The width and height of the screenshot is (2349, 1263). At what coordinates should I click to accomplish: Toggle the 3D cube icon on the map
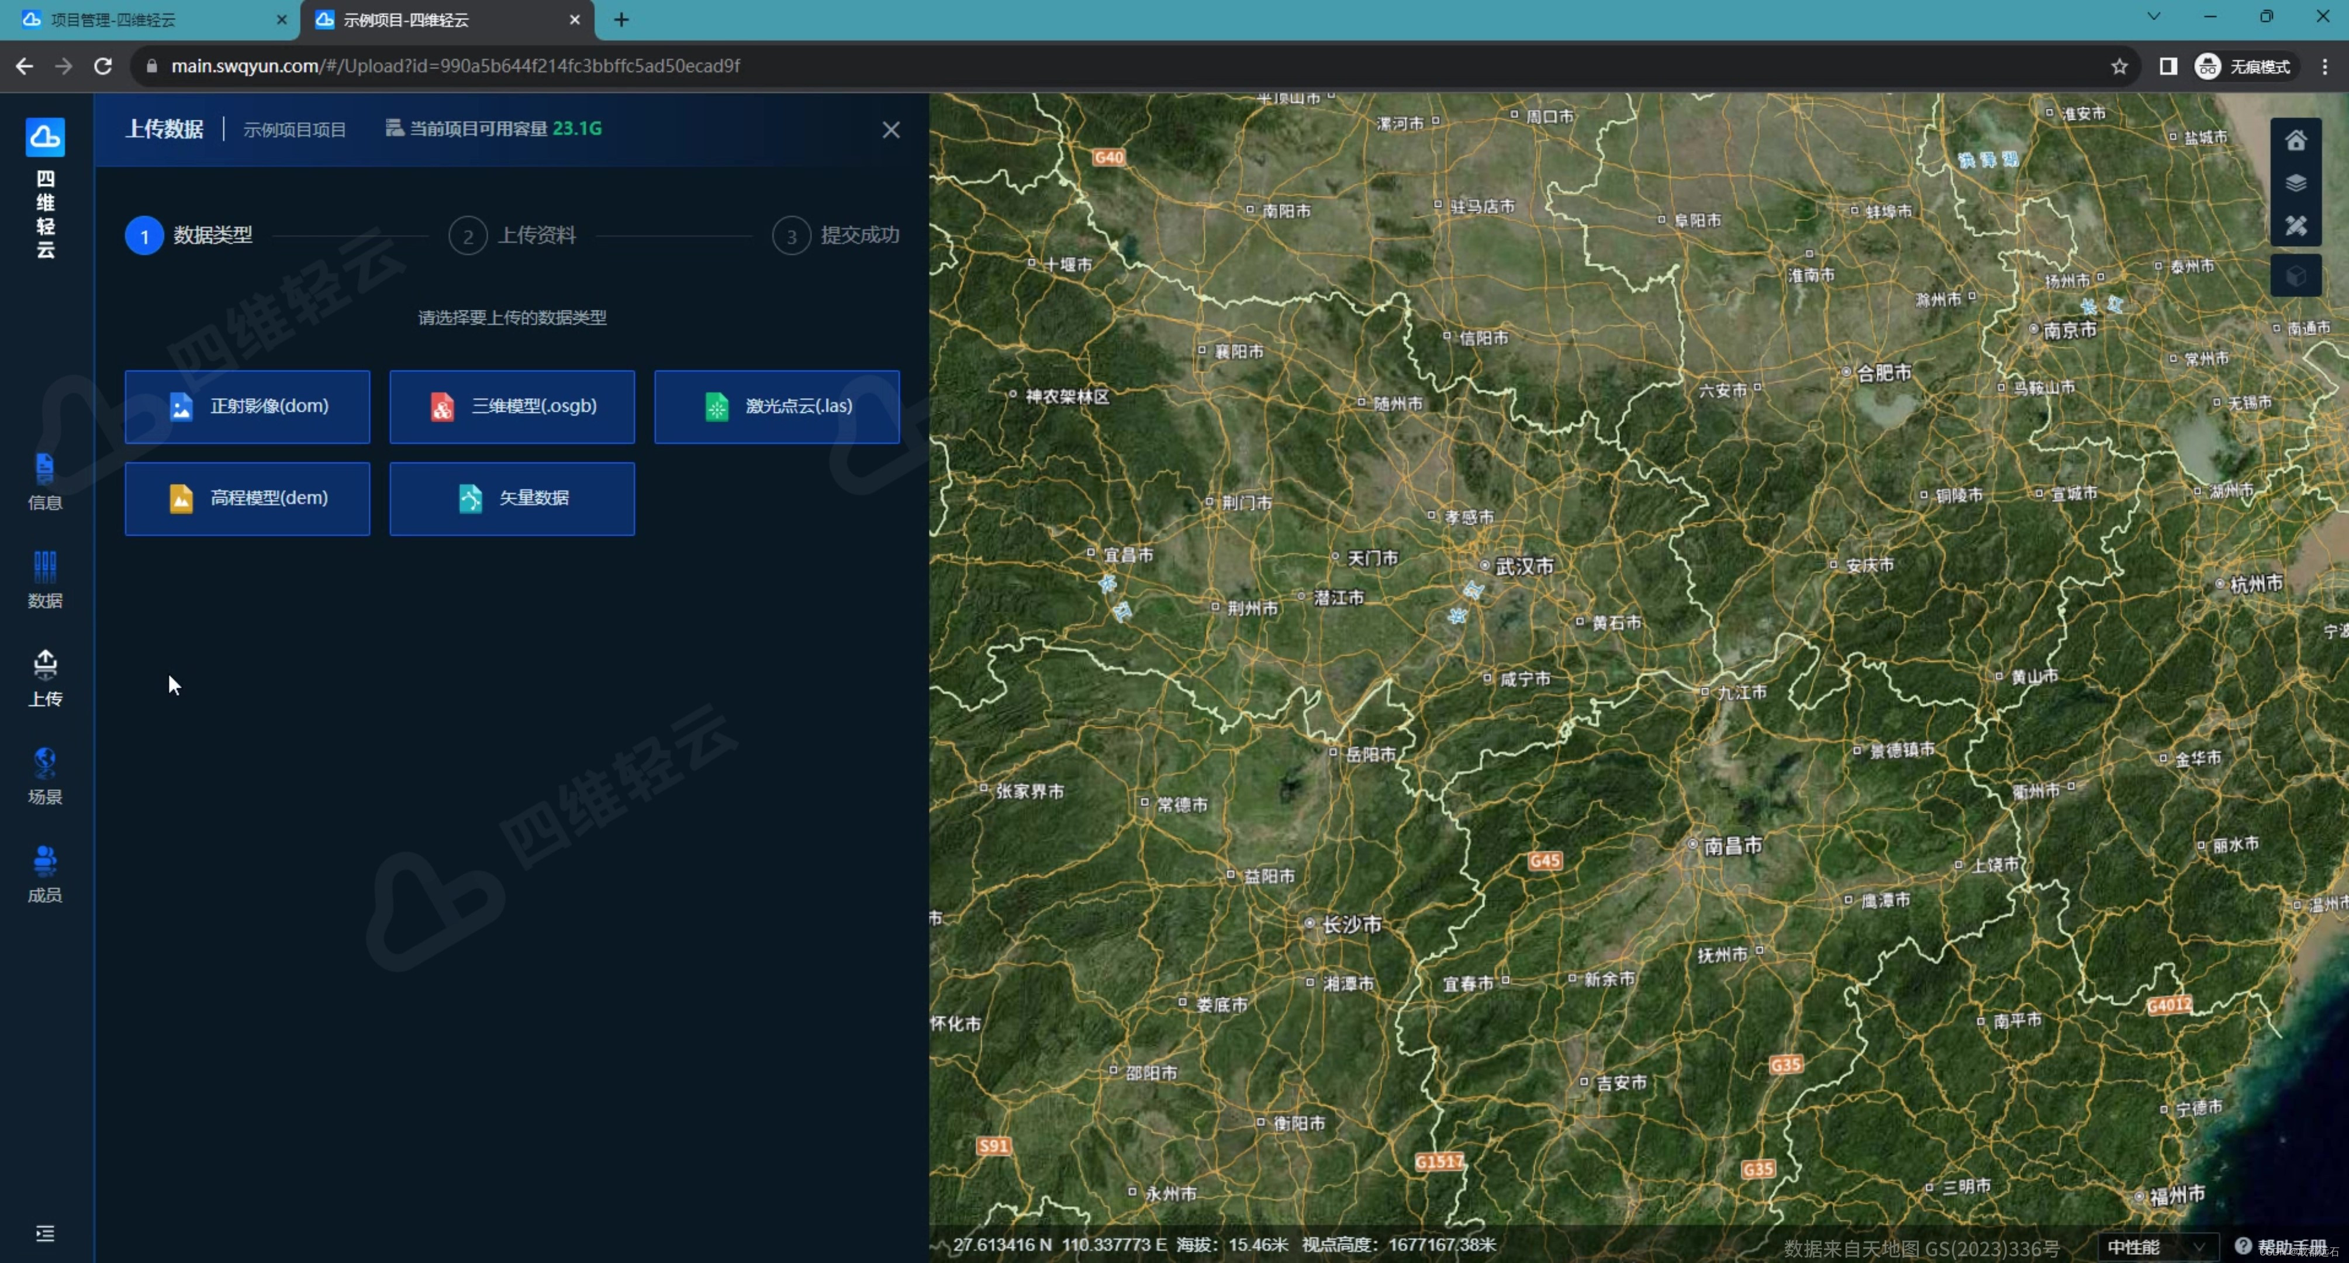(x=2295, y=275)
